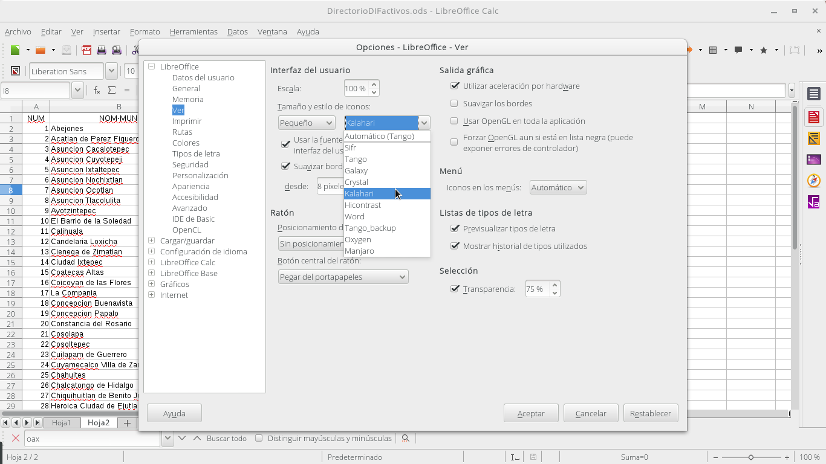Click the star shapes toolbar icon
The image size is (826, 464).
764,50
